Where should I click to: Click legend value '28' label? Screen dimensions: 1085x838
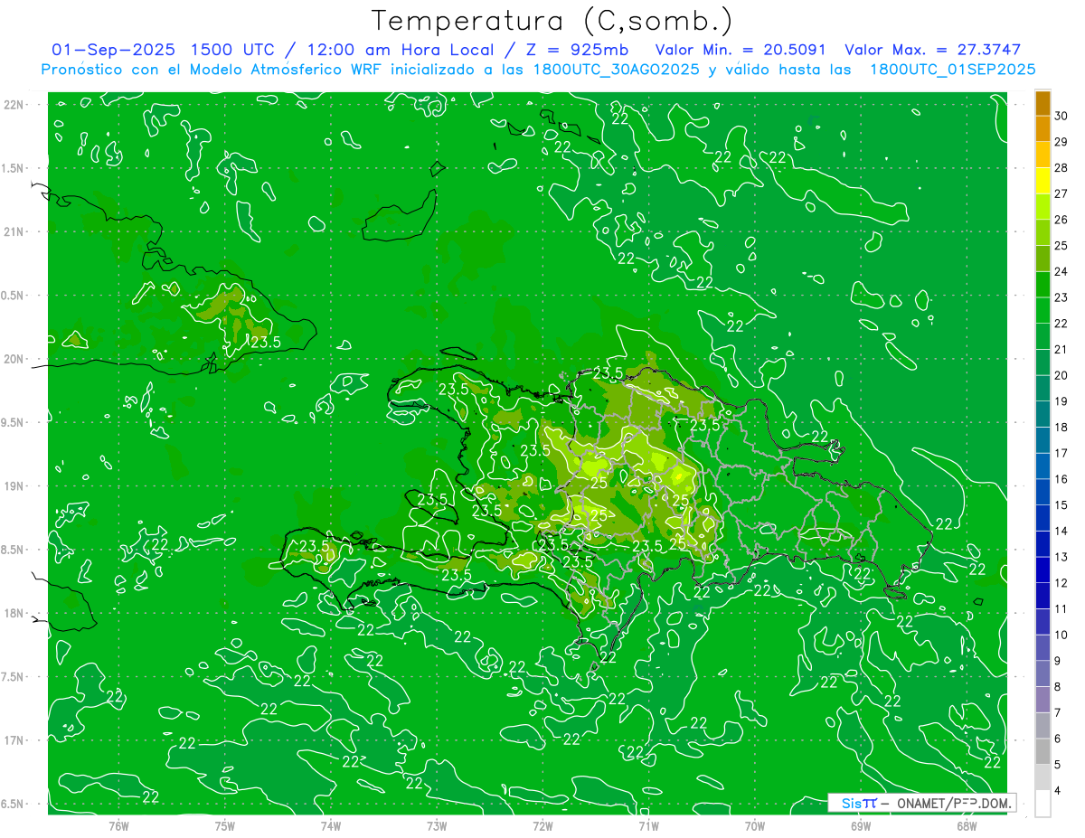tap(1061, 167)
